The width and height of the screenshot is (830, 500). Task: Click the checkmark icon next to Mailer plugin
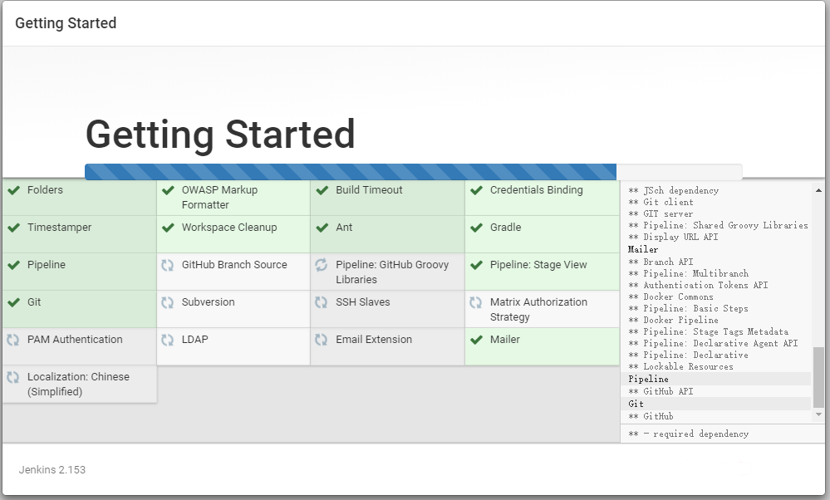point(476,340)
